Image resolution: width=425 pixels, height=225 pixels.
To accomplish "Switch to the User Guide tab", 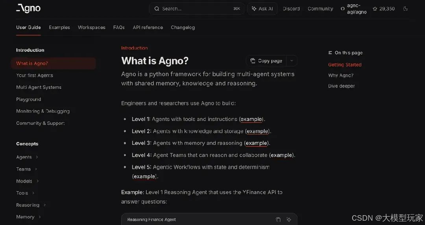I will (x=28, y=27).
